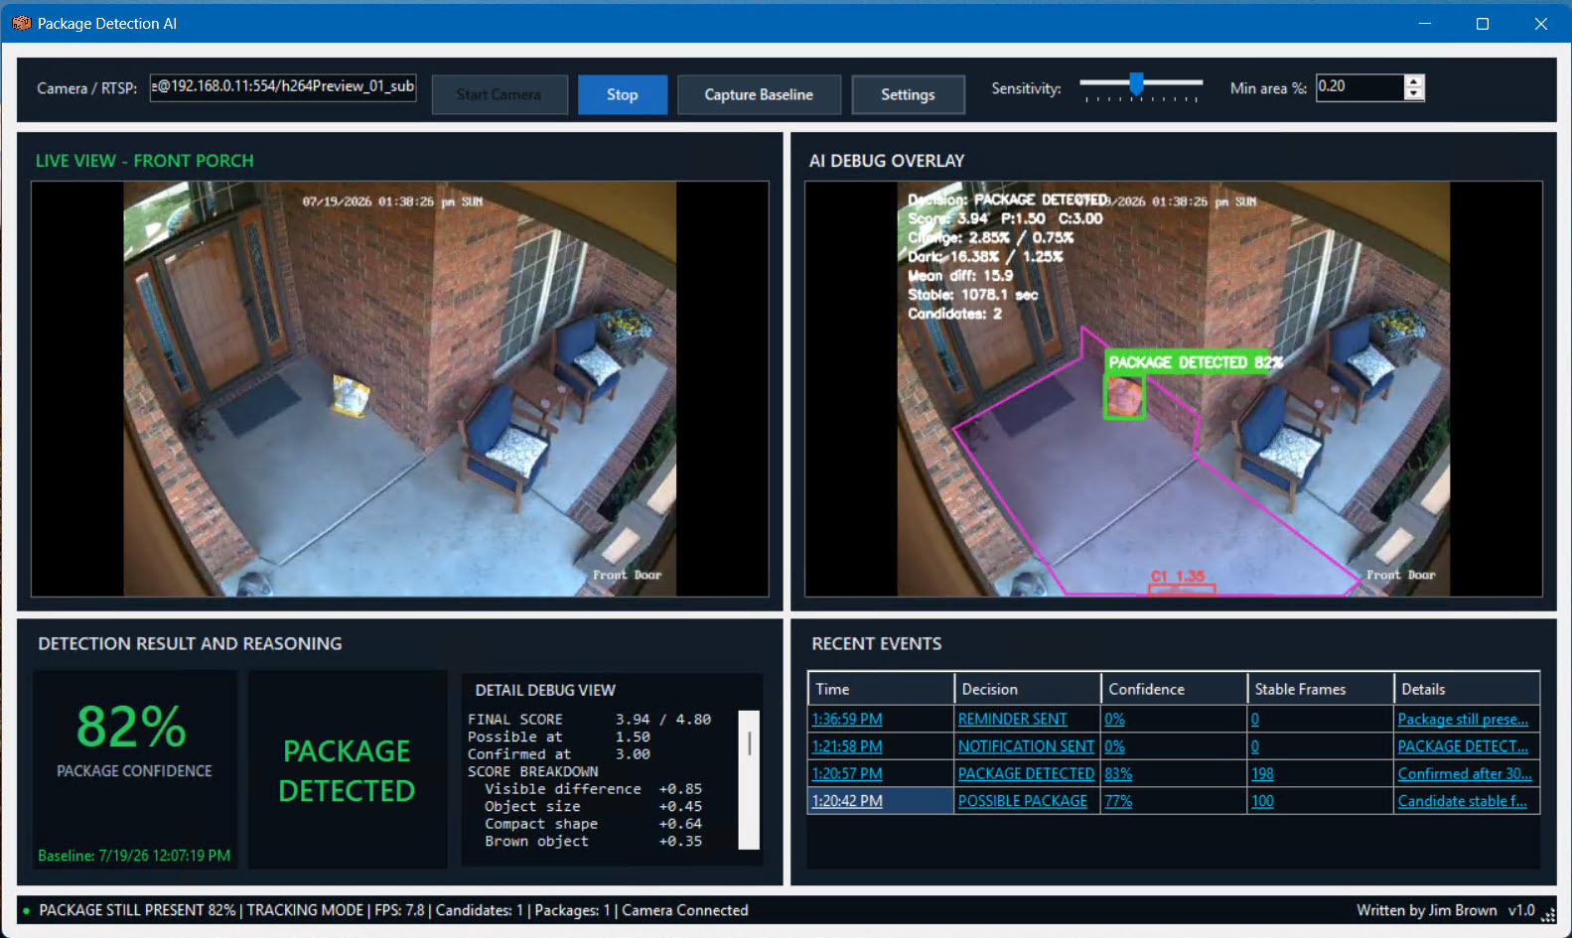Viewport: 1572px width, 938px height.
Task: Click the 0% confidence in the NOTIFICATION SENT row
Action: point(1114,746)
